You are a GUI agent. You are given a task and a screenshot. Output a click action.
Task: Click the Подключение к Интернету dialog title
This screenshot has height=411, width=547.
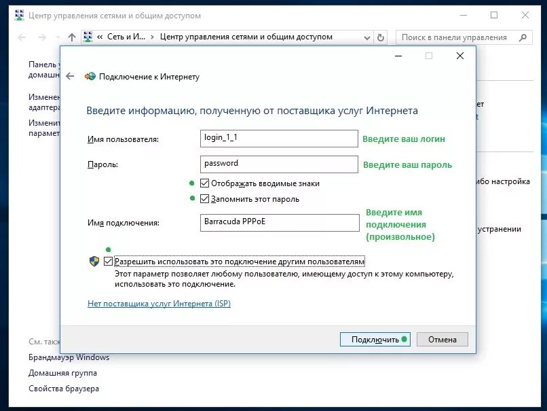[x=149, y=77]
